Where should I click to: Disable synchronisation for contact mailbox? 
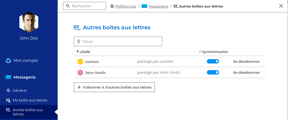point(213,62)
